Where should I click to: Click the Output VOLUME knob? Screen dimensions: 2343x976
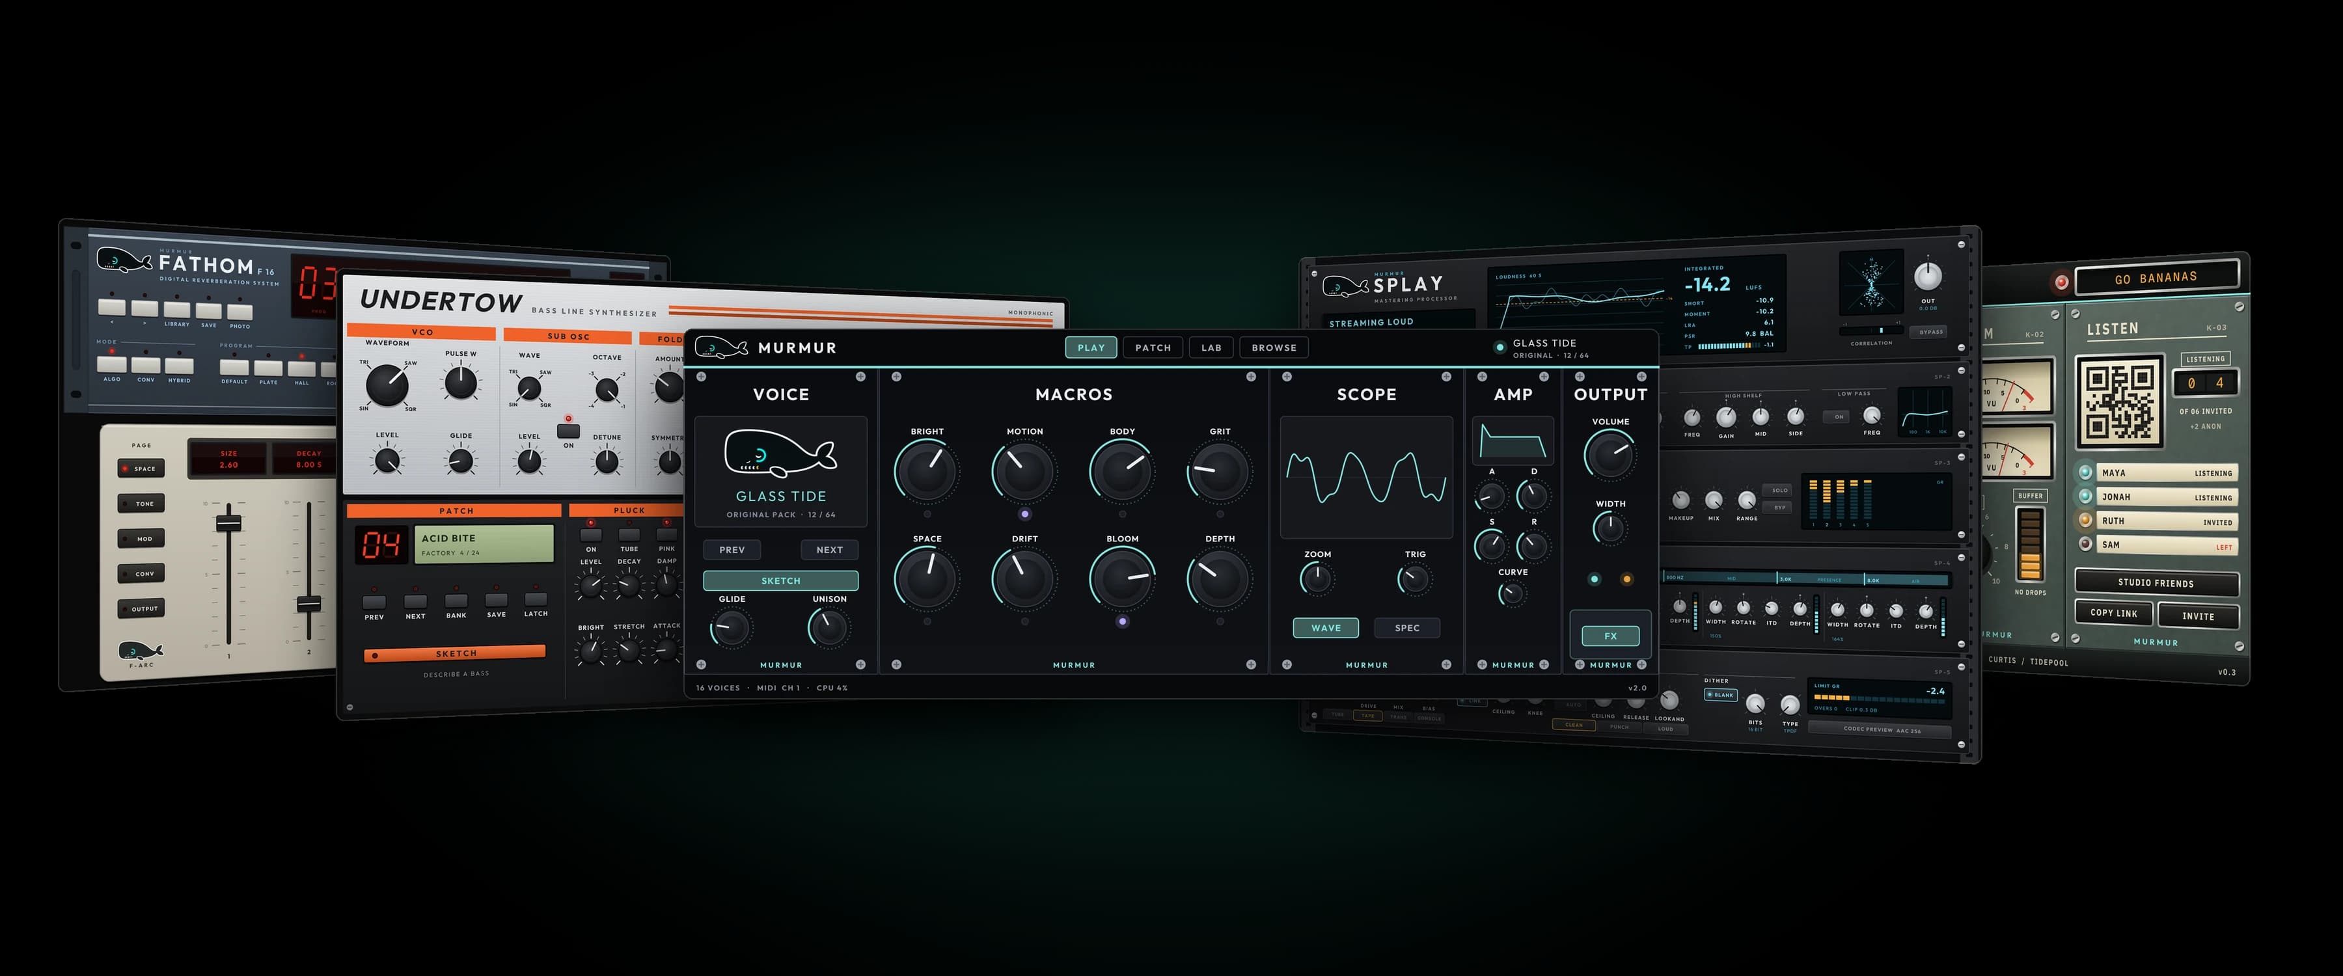click(x=1610, y=454)
